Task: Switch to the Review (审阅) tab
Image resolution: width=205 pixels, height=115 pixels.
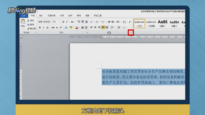Action: coord(79,15)
